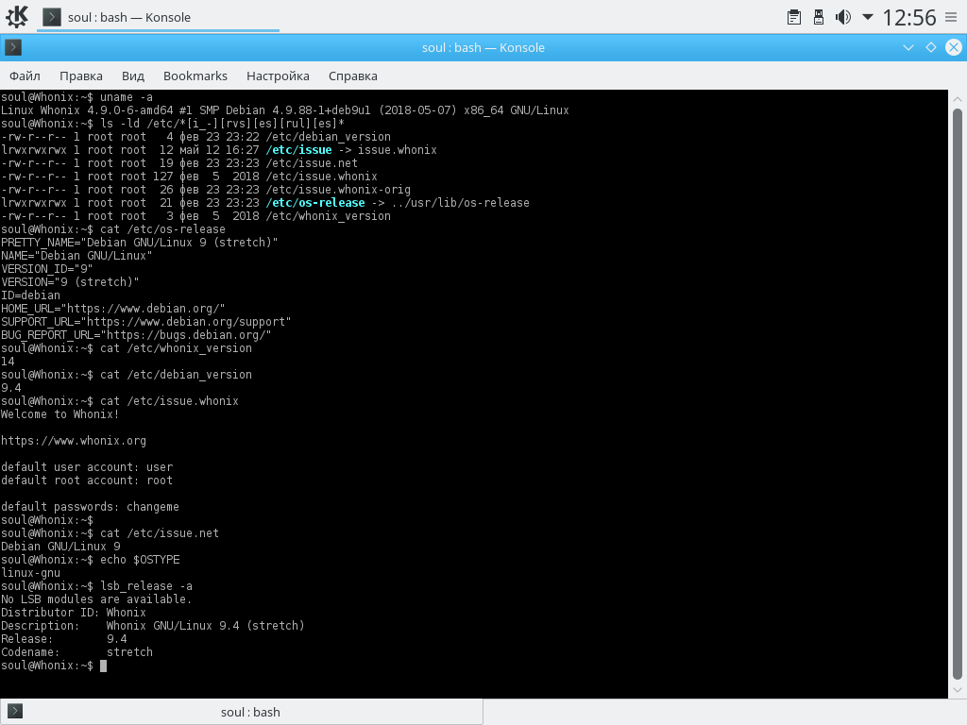
Task: Click 'default root account: root' line
Action: (87, 481)
